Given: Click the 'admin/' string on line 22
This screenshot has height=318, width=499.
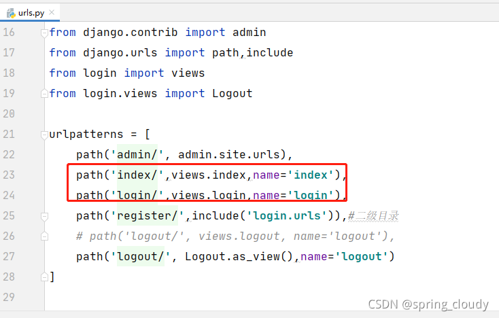Looking at the screenshot, I should click(x=137, y=155).
